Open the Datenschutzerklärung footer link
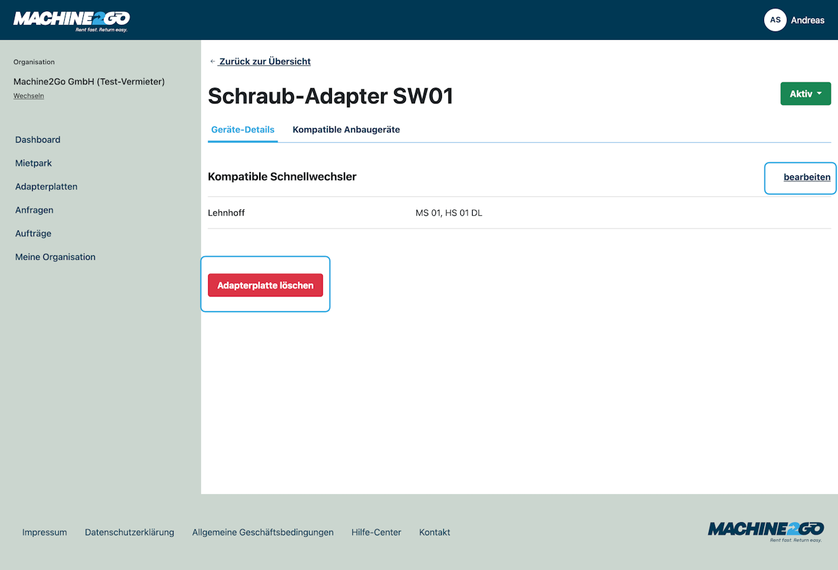838x570 pixels. [130, 532]
